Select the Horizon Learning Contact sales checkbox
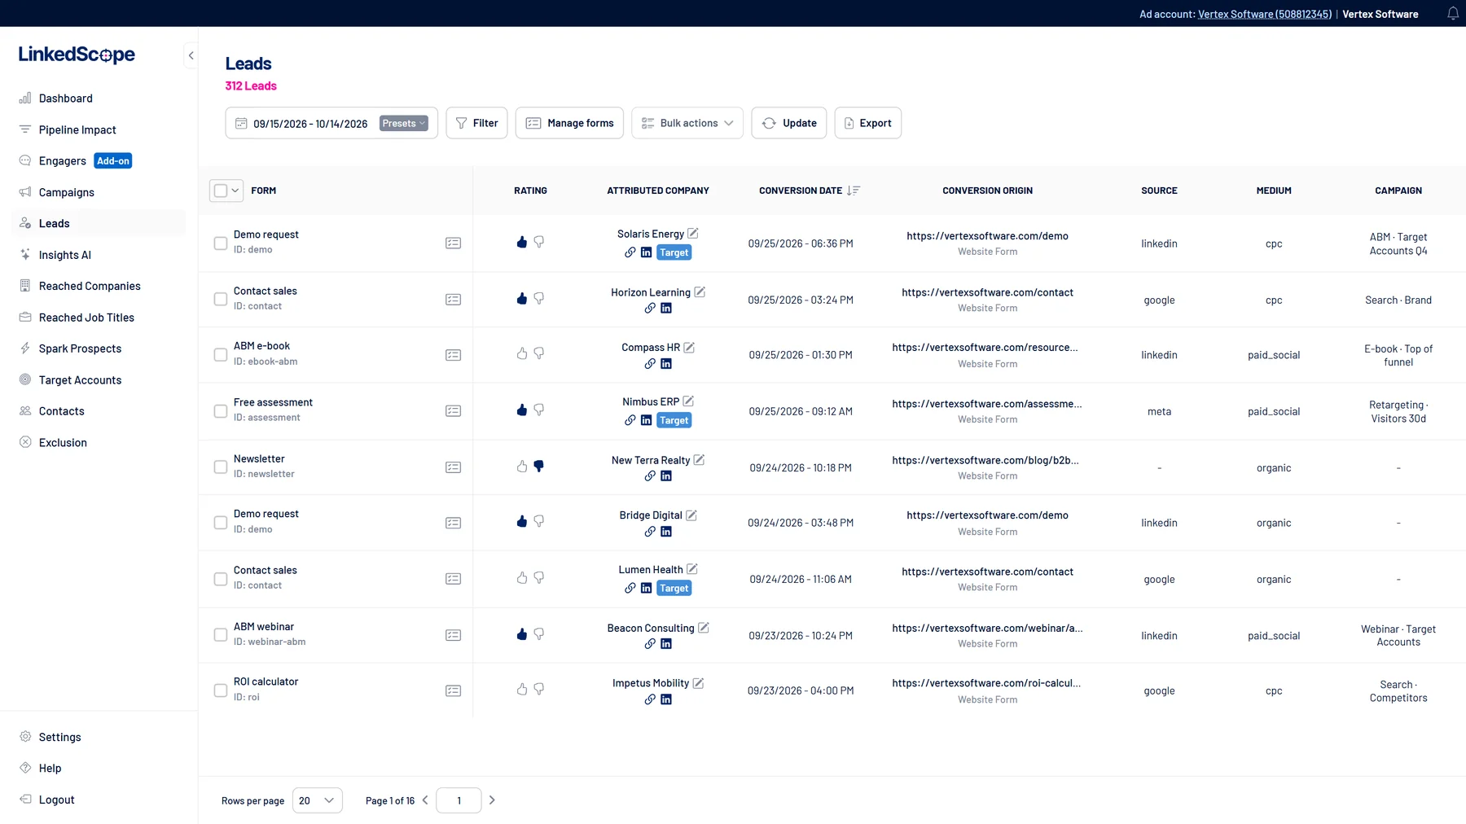This screenshot has height=824, width=1466. (x=221, y=300)
